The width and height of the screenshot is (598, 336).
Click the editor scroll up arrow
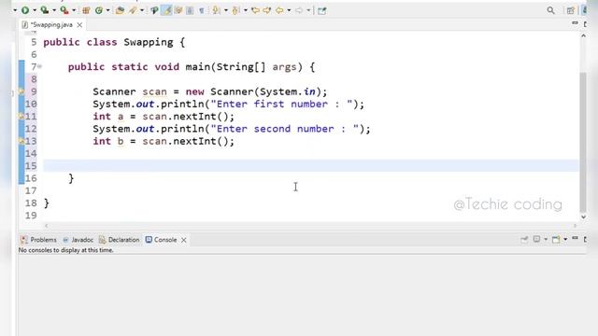[x=583, y=35]
